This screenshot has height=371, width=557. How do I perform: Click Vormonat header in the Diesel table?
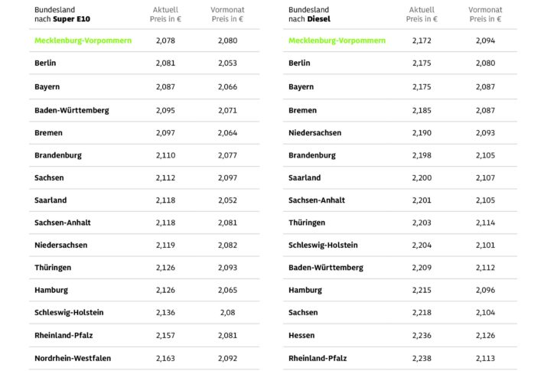pos(485,15)
